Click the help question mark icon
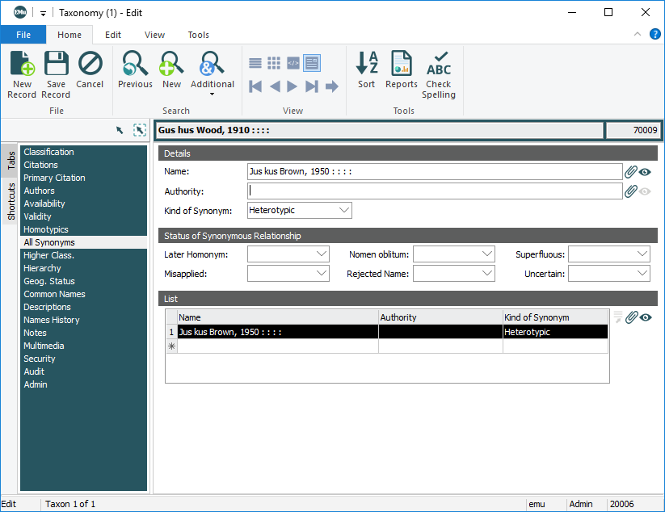This screenshot has height=512, width=665. point(654,35)
